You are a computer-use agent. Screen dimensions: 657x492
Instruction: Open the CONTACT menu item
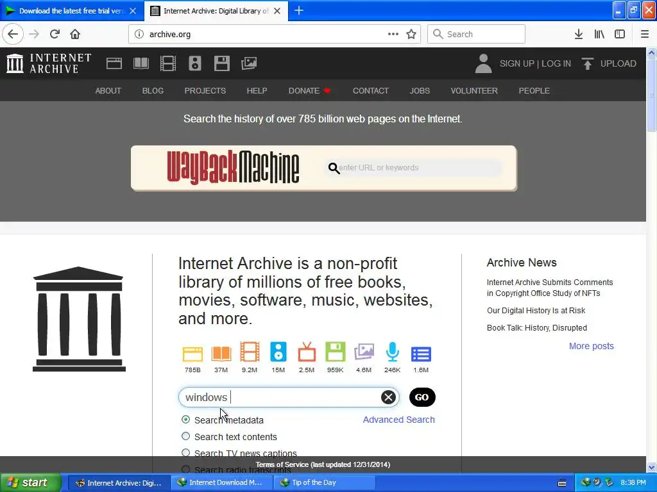click(371, 91)
